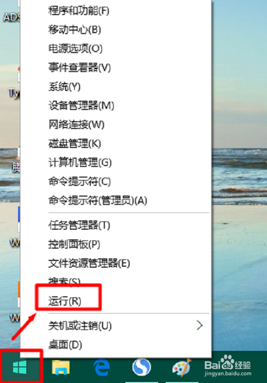Open the Sogou browser taskbar icon
The image size is (267, 383).
[142, 367]
